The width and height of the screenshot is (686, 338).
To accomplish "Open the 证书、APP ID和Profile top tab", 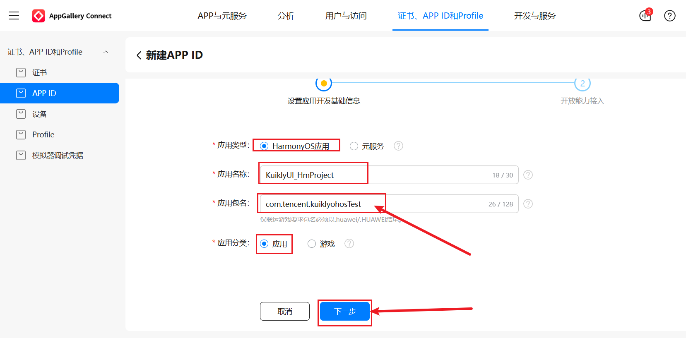I will point(440,16).
